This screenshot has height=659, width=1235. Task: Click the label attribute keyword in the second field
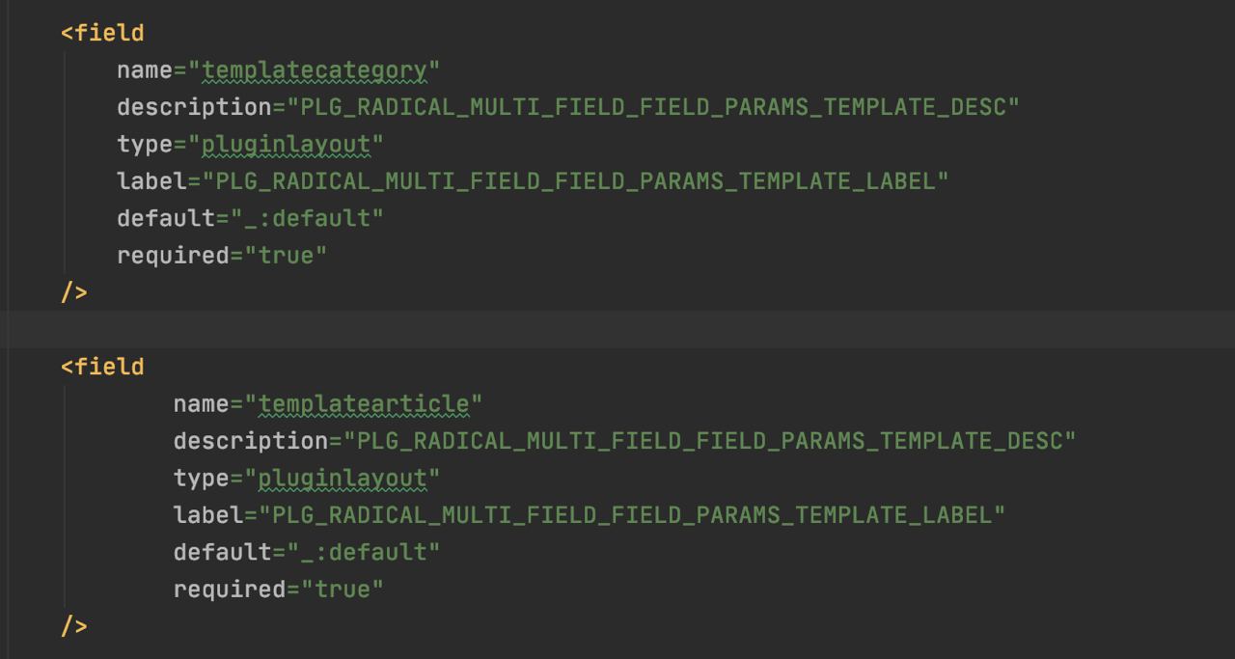(x=208, y=515)
